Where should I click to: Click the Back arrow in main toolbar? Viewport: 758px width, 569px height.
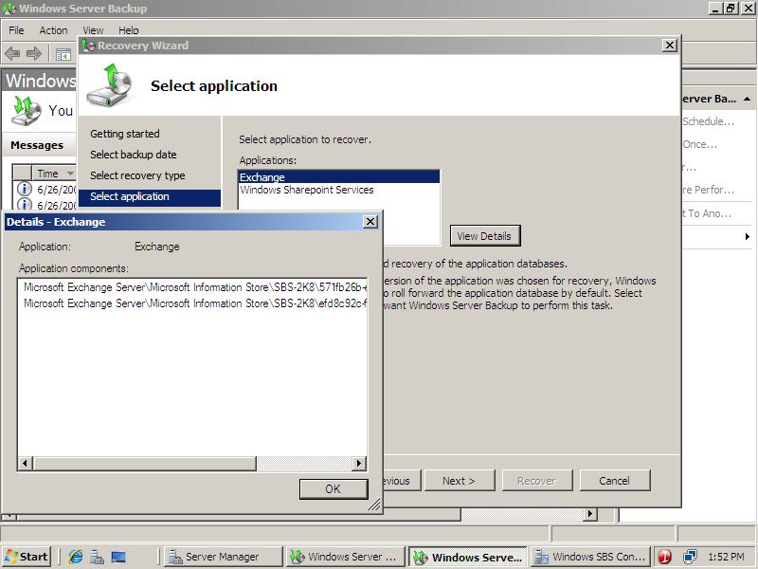(12, 54)
